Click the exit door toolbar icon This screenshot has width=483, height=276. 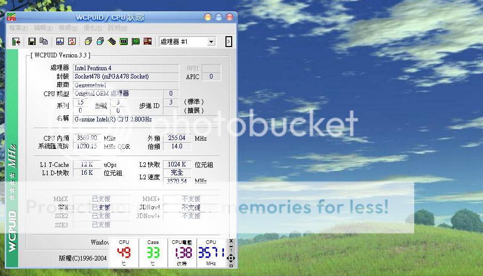click(x=16, y=41)
